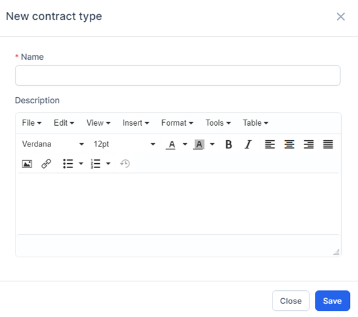Image resolution: width=358 pixels, height=317 pixels.
Task: Open the Insert menu
Action: (x=135, y=123)
